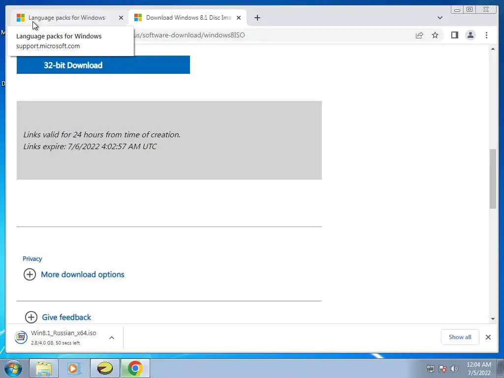Viewport: 504px width, 378px height.
Task: Click the volume speaker tray icon
Action: tap(454, 369)
